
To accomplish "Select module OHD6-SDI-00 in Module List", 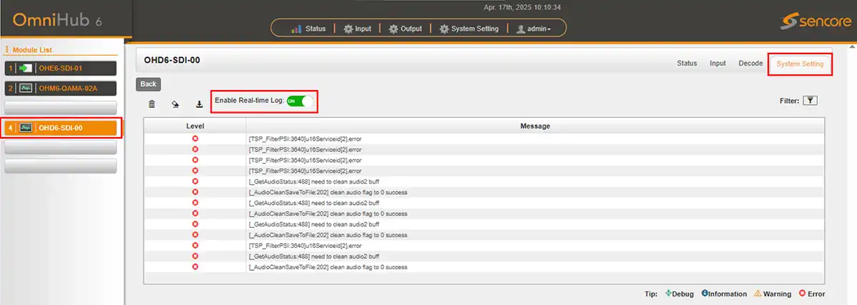I will click(61, 128).
